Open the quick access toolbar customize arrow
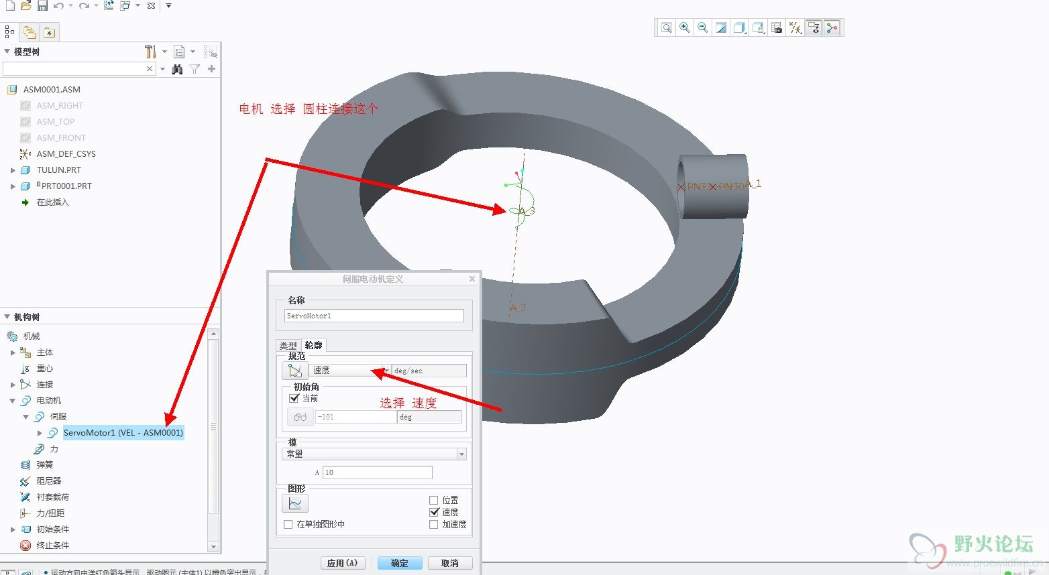 coord(168,5)
